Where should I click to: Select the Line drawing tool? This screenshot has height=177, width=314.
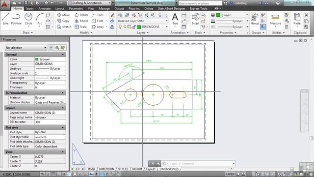pos(5,19)
